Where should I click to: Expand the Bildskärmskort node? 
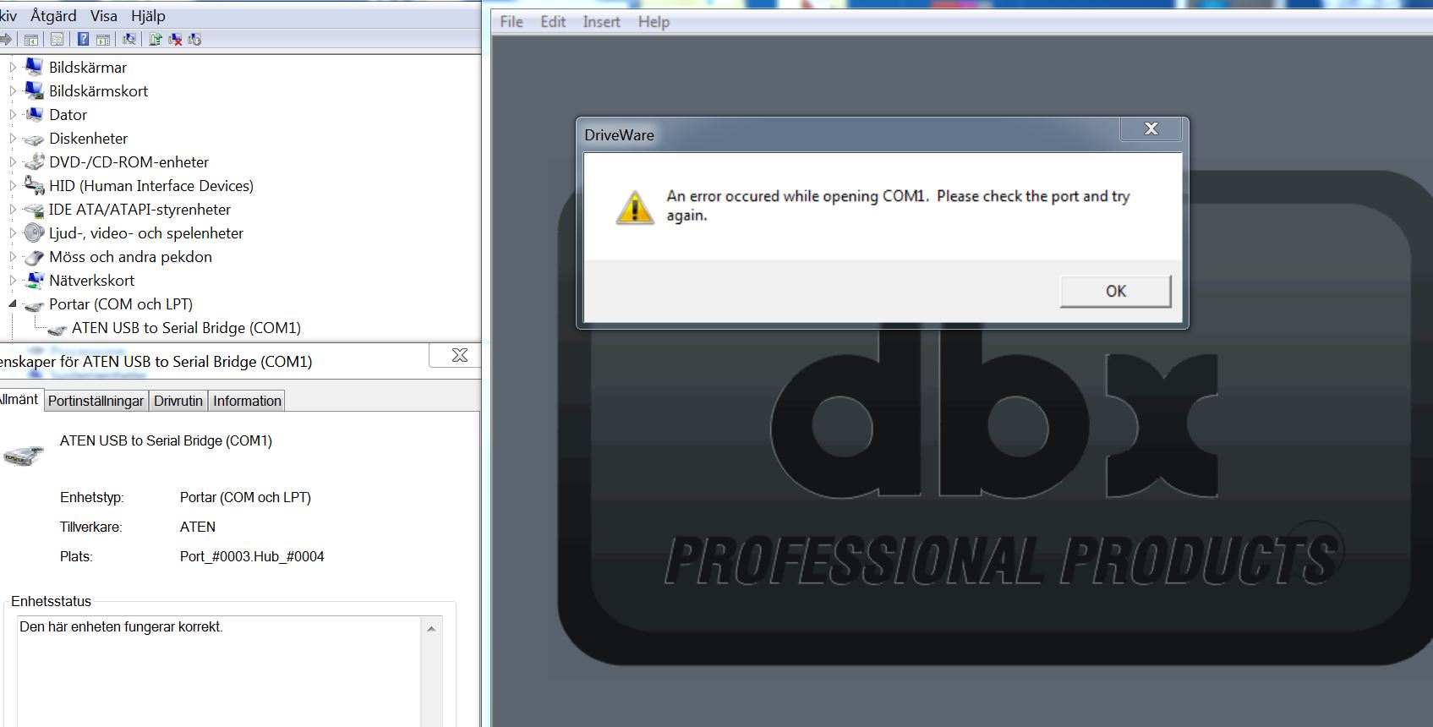tap(13, 90)
